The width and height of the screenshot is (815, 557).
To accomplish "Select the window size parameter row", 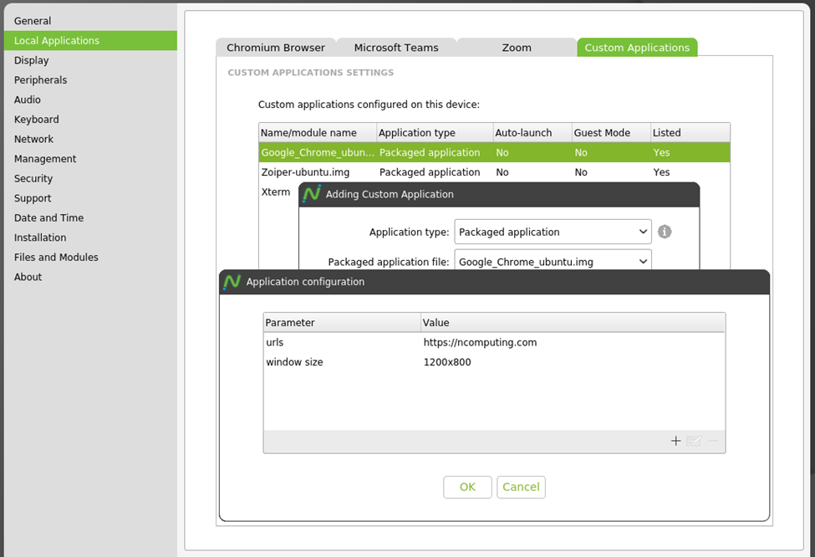I will point(494,362).
